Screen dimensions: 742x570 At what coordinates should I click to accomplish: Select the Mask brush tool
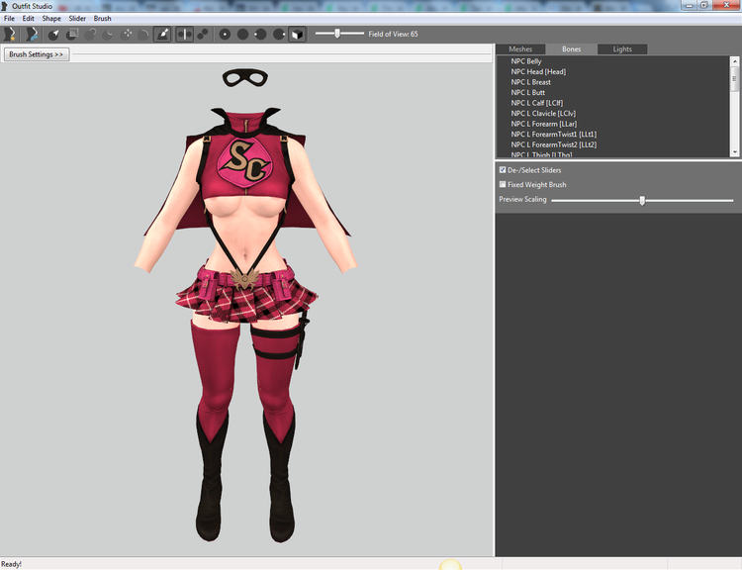coord(72,34)
